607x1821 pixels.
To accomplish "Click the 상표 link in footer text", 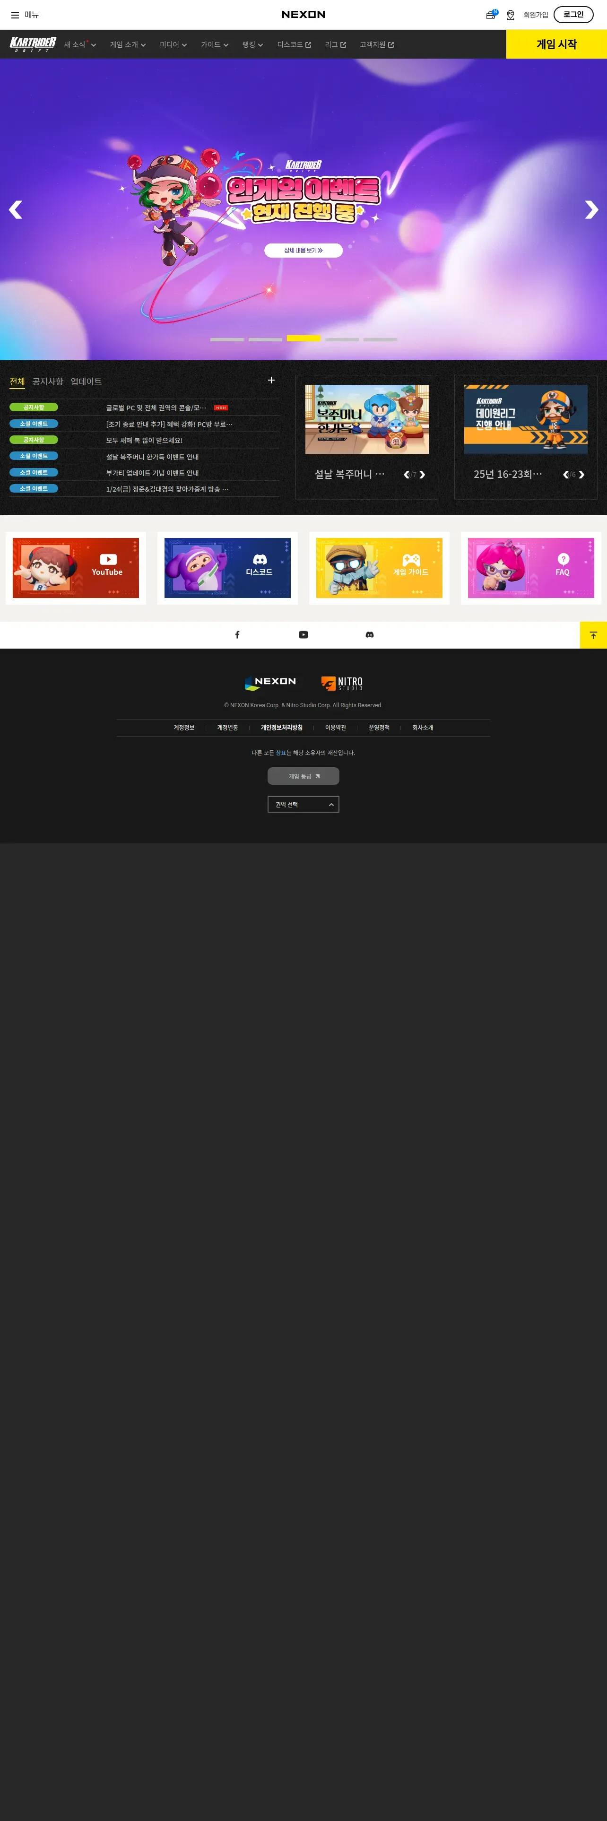I will point(280,753).
